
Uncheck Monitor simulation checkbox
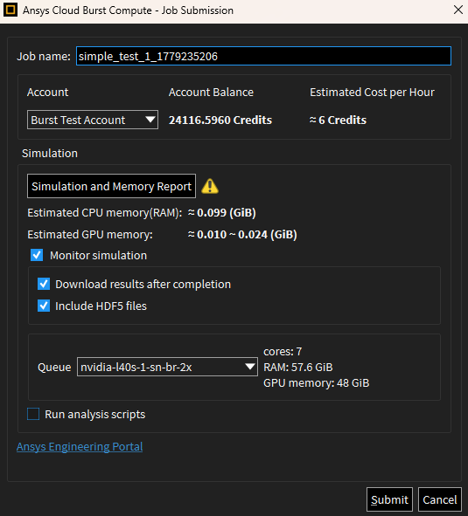tap(37, 255)
